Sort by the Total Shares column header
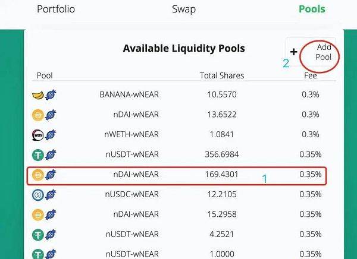This screenshot has height=259, width=357. point(222,75)
